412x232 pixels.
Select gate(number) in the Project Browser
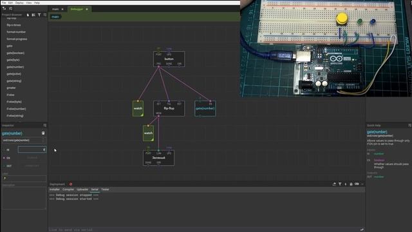point(15,67)
